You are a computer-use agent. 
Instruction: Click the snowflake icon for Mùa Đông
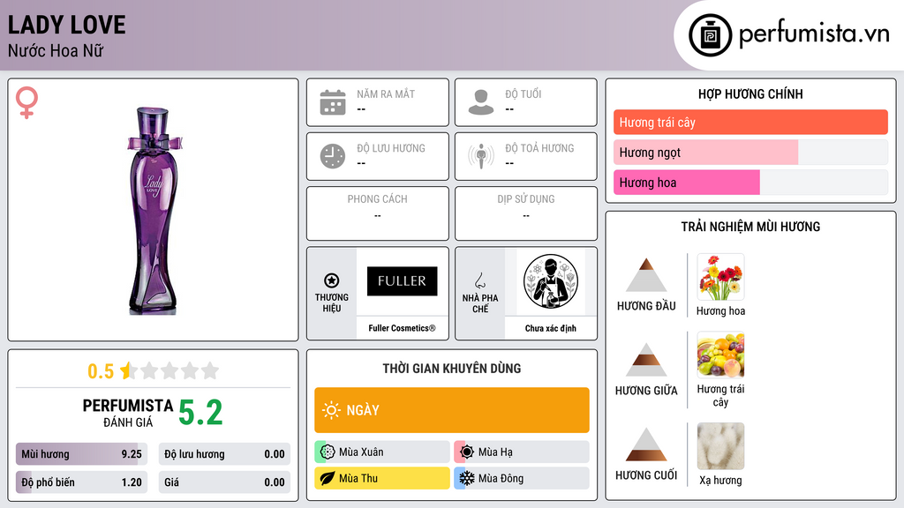(467, 478)
